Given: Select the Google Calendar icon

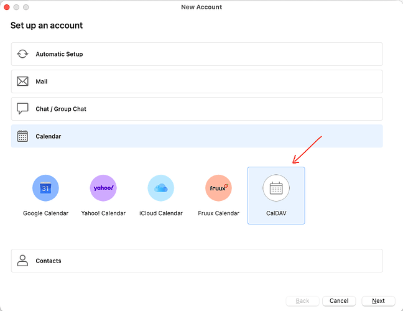Looking at the screenshot, I should [x=45, y=188].
